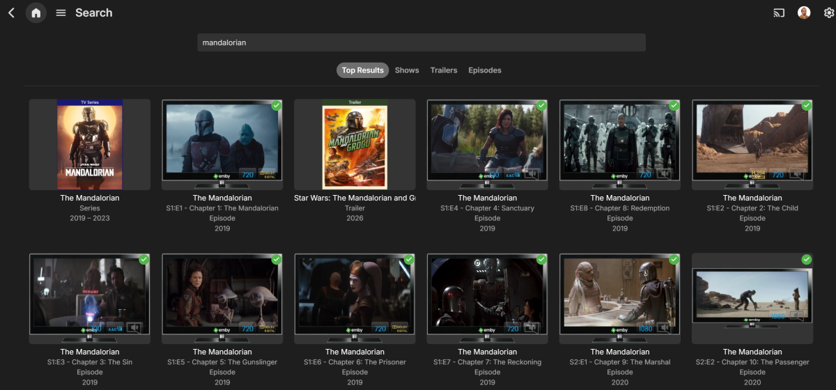Image resolution: width=836 pixels, height=390 pixels.
Task: Open the Home screen icon
Action: tap(36, 13)
